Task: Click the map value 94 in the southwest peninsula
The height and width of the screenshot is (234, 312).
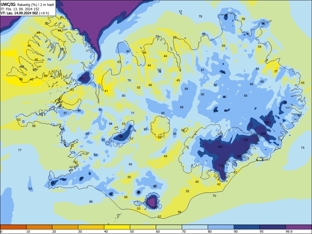Action: click(52, 183)
